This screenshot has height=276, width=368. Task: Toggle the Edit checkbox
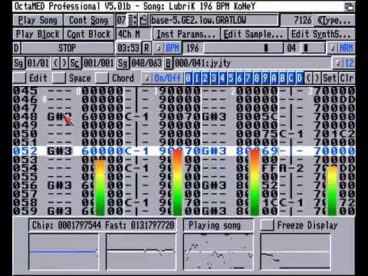[19, 78]
